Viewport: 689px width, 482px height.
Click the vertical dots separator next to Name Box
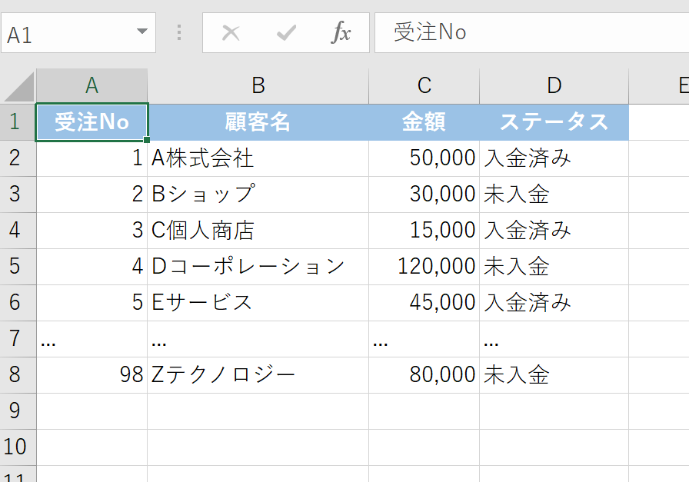point(178,32)
